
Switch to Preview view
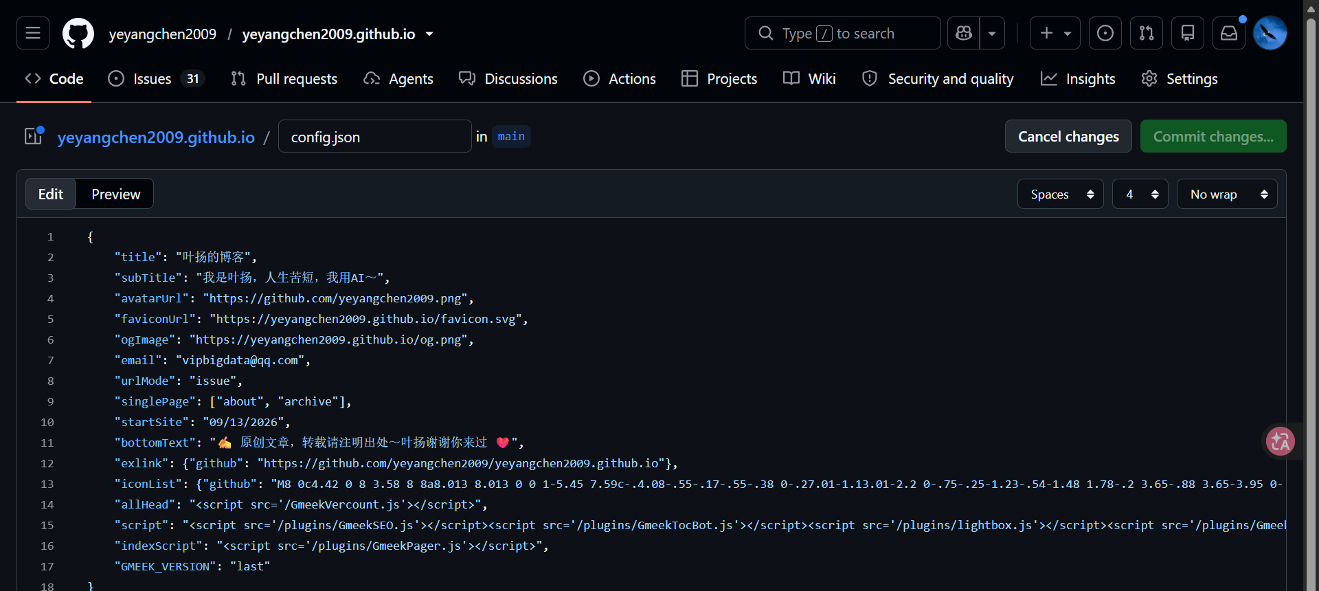pyautogui.click(x=116, y=194)
